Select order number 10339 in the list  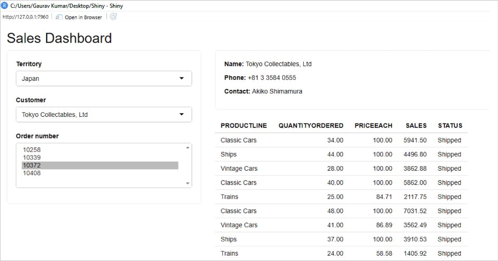32,157
